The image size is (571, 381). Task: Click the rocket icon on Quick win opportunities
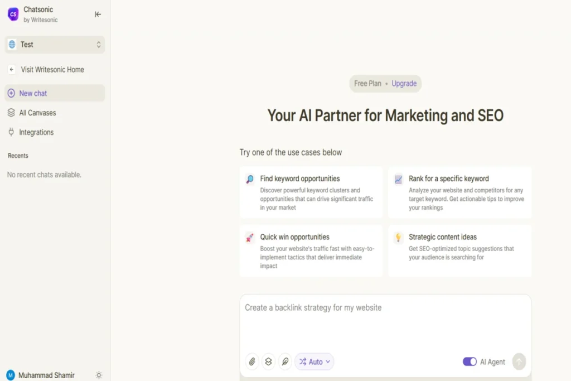pos(250,238)
